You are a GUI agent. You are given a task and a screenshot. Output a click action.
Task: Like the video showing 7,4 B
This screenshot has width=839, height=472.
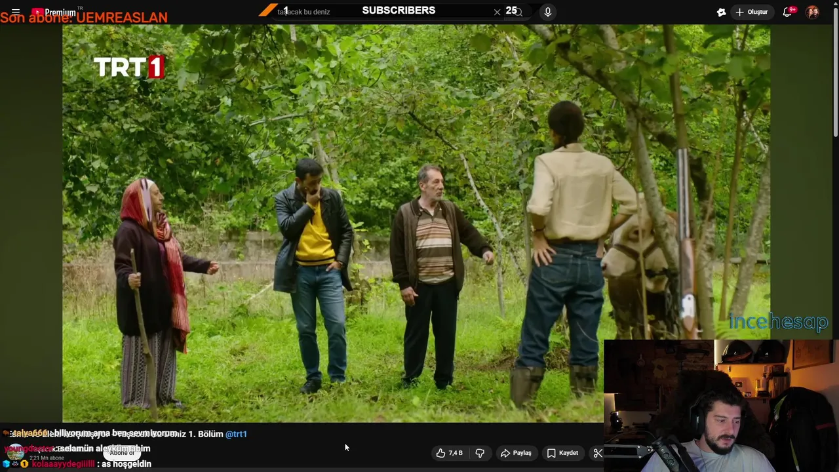pyautogui.click(x=450, y=453)
